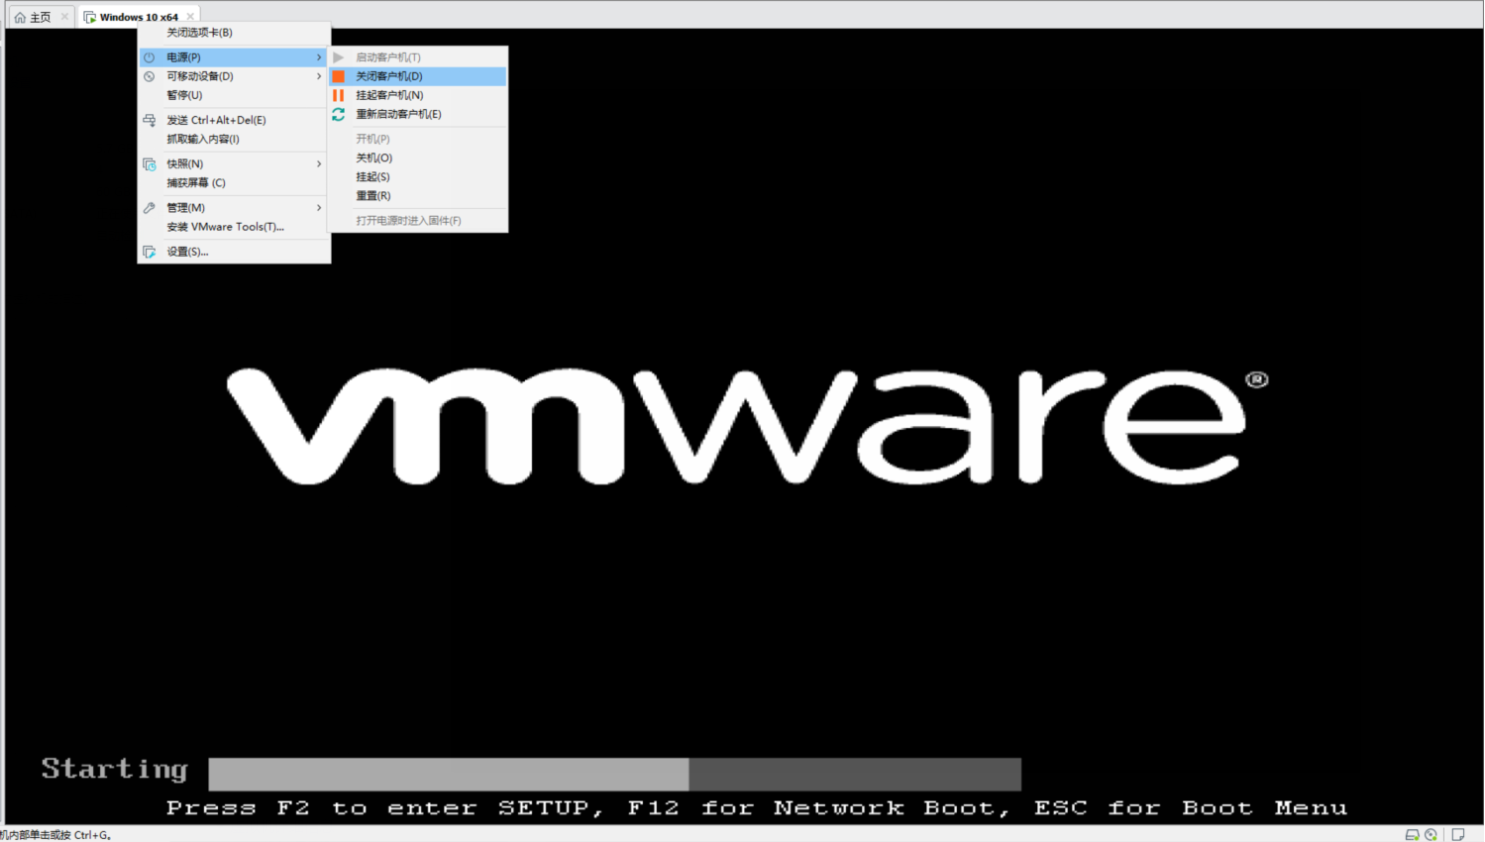1485x842 pixels.
Task: Click the power icon beside 电源(P)
Action: 150,57
